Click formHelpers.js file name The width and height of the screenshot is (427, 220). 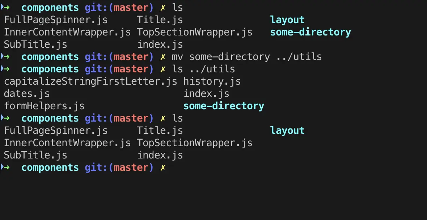tap(44, 106)
